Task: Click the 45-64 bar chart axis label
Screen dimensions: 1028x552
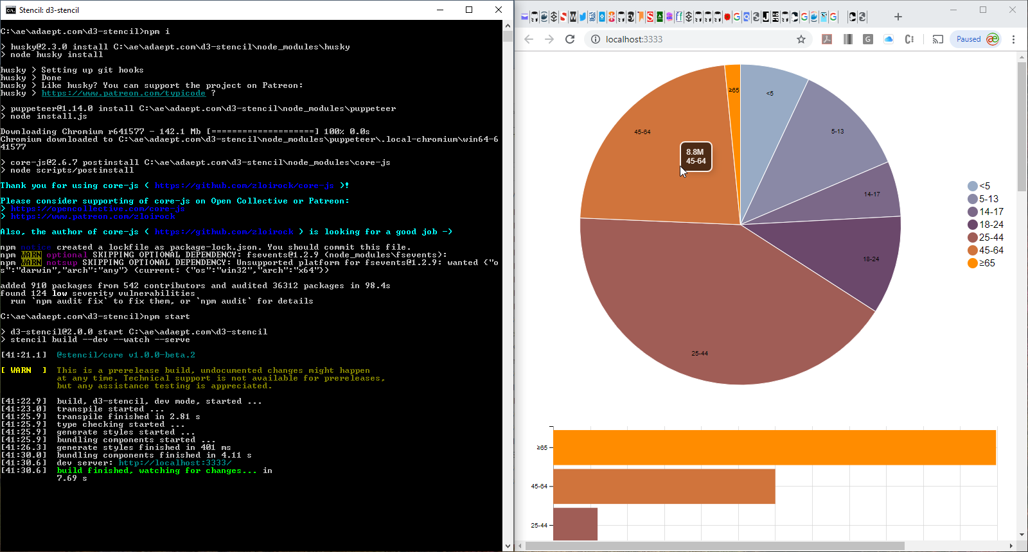Action: (539, 487)
